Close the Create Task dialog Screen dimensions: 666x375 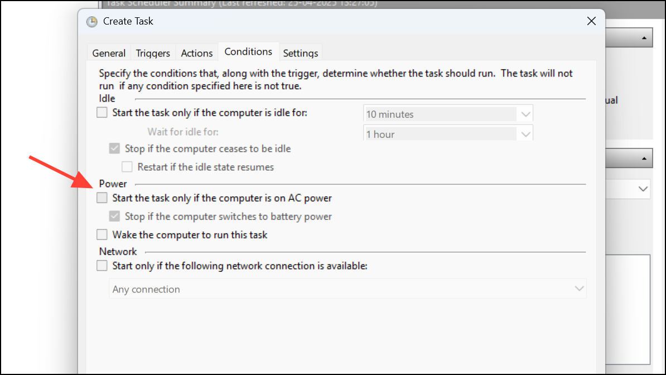pyautogui.click(x=591, y=21)
